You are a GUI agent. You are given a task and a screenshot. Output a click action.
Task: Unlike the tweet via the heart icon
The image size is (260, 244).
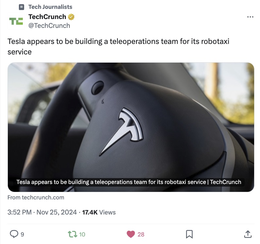[x=131, y=234]
